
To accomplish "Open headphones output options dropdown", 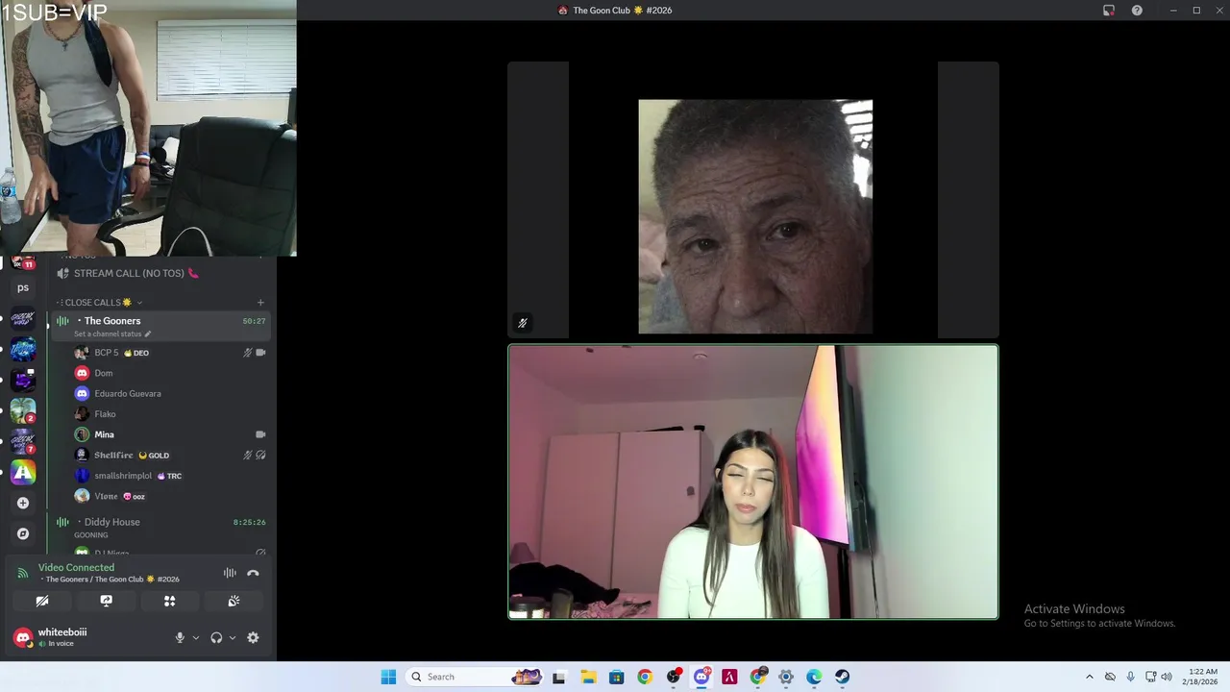I will pos(233,637).
